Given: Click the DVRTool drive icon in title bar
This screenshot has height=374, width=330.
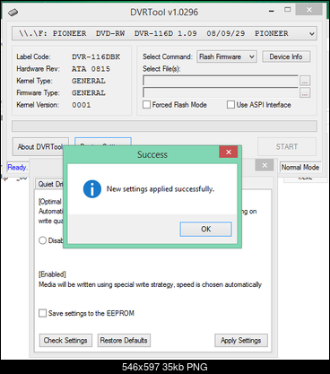Looking at the screenshot, I should click(13, 12).
